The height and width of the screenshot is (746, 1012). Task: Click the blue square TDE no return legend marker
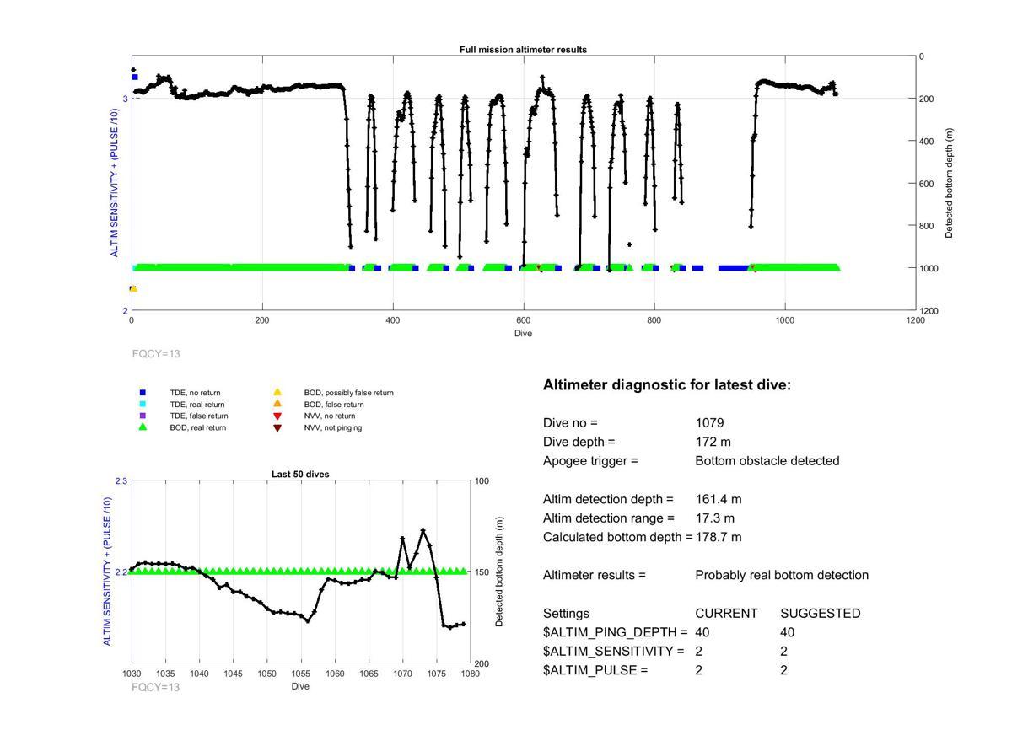pyautogui.click(x=143, y=393)
